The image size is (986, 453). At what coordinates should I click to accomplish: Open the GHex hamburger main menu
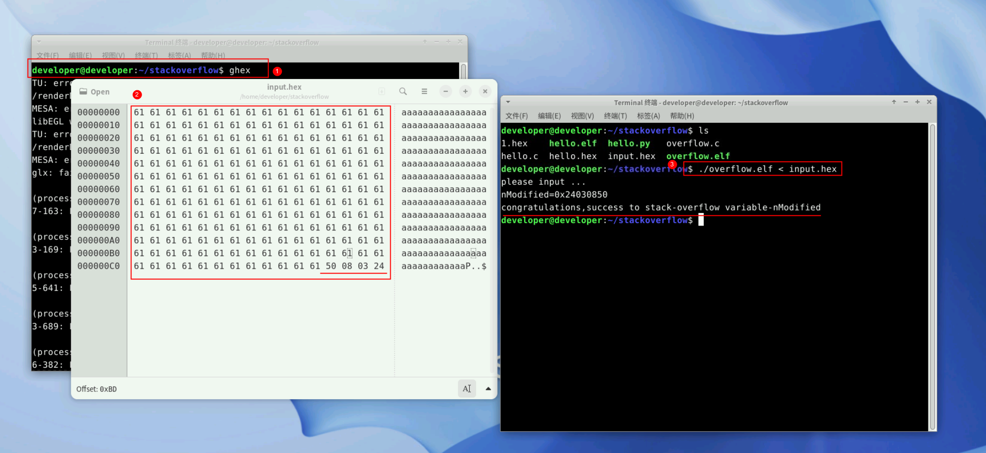coord(424,91)
